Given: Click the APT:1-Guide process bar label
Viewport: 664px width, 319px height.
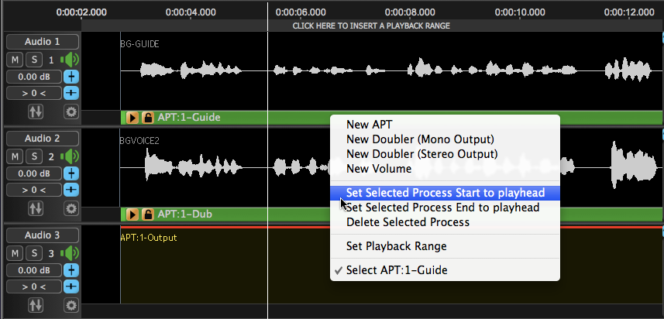Looking at the screenshot, I should pyautogui.click(x=189, y=117).
